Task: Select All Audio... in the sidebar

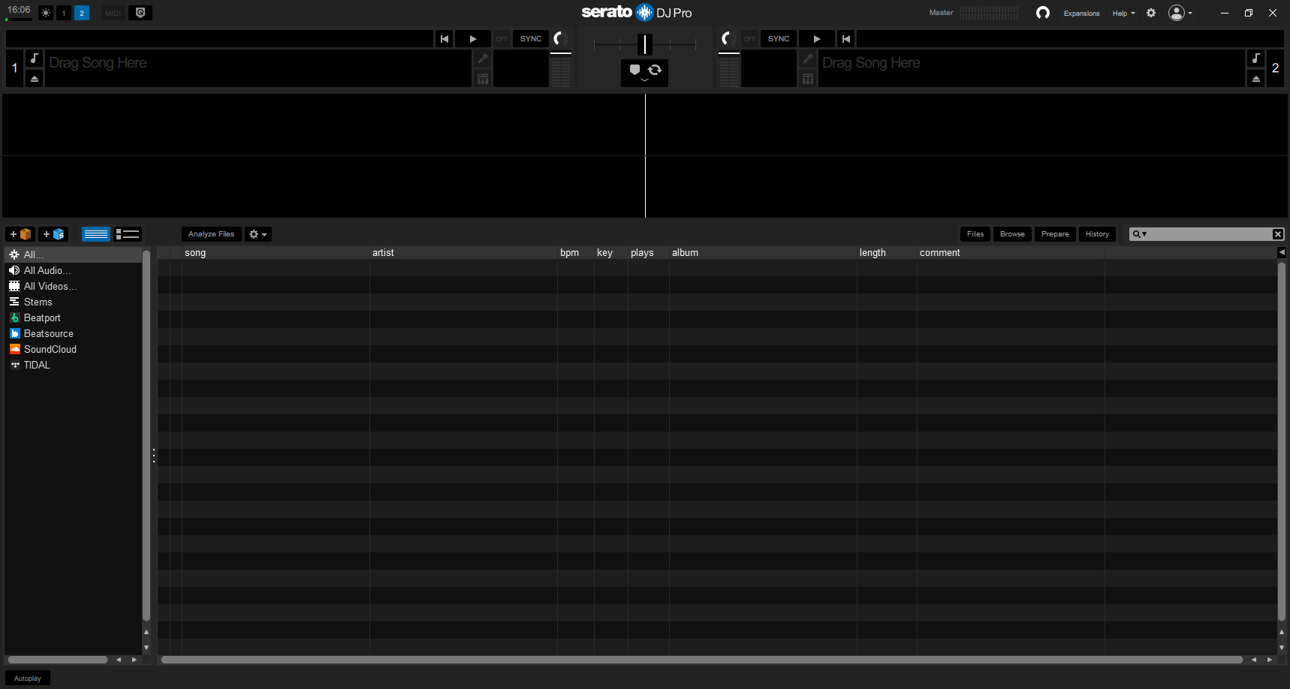Action: tap(73, 270)
